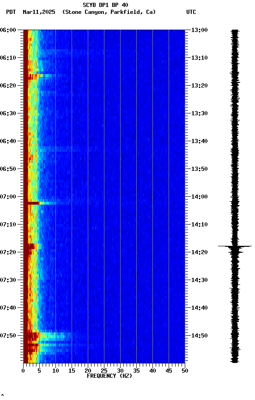This screenshot has width=255, height=400.
Task: Click the large seismogram spike near 14:18 UTC
Action: click(235, 246)
